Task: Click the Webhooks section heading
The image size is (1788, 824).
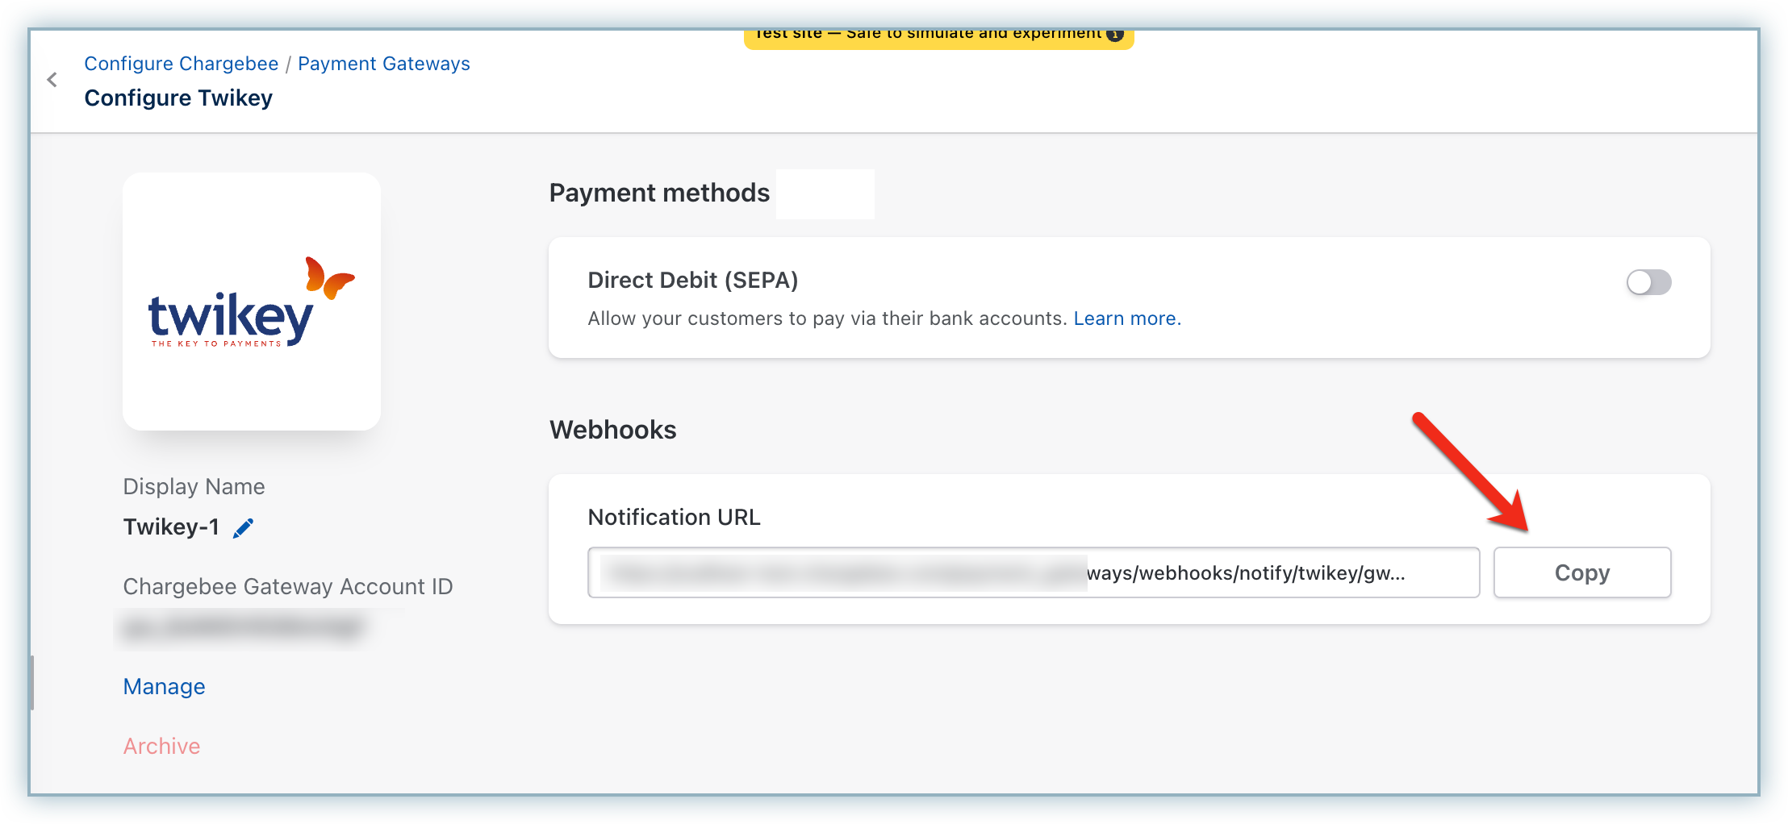Action: click(612, 430)
